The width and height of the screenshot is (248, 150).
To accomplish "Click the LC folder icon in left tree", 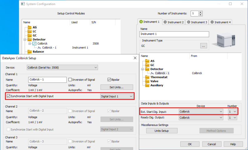I will (29, 32).
